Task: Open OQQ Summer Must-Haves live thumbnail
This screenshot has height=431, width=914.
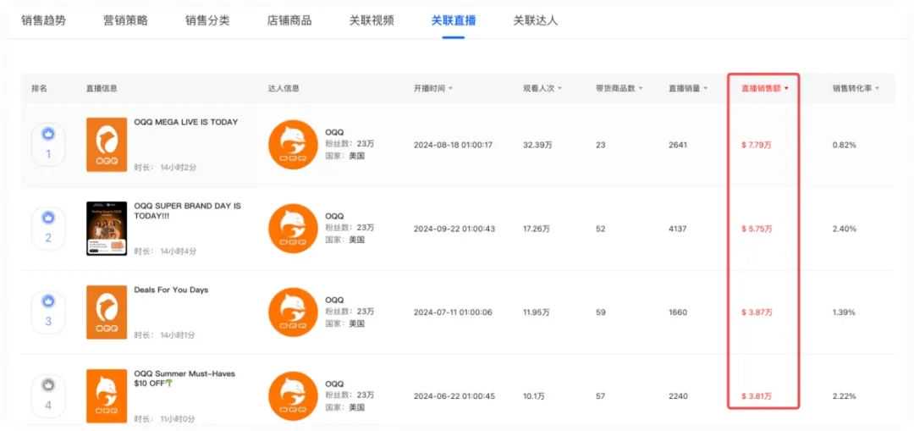Action: [x=107, y=396]
